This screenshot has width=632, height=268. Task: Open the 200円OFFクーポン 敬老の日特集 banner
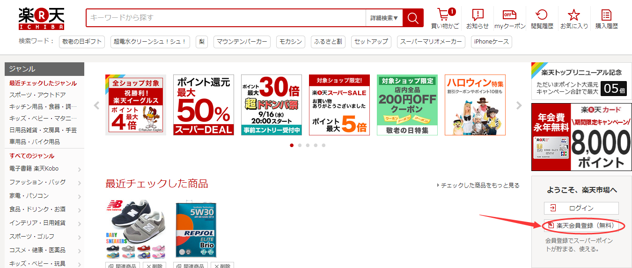click(407, 105)
